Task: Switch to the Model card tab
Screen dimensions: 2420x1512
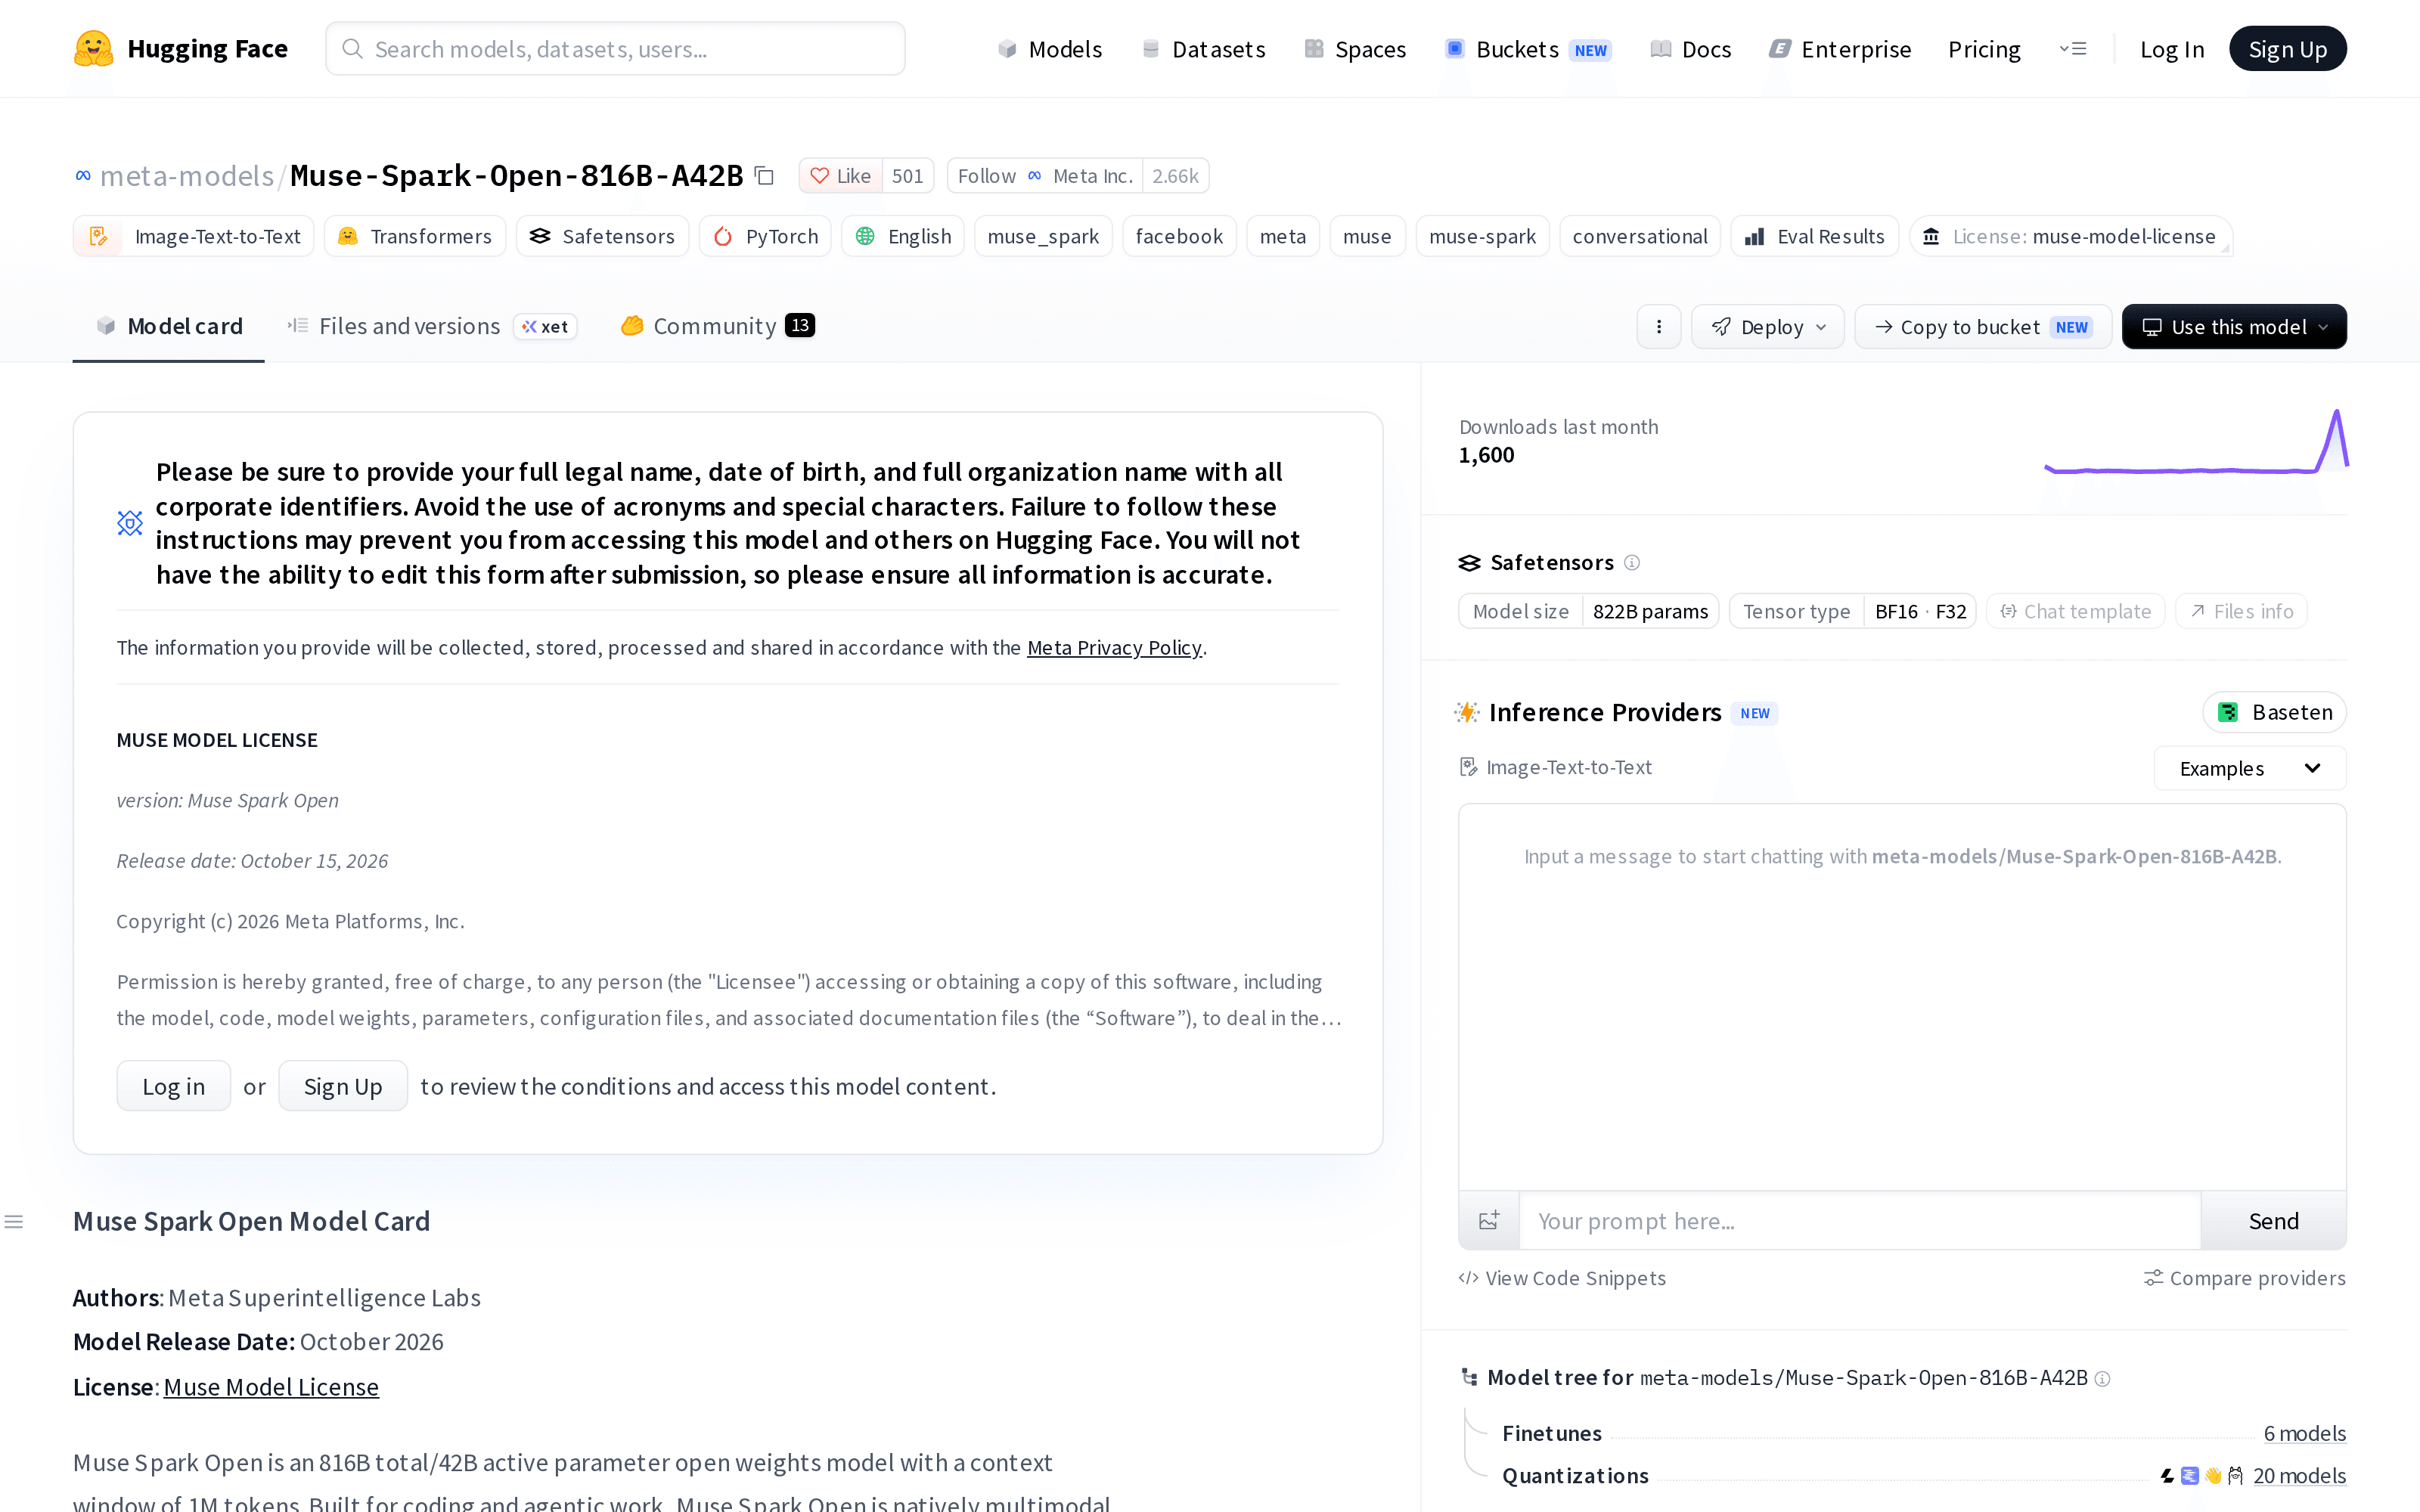Action: point(169,326)
